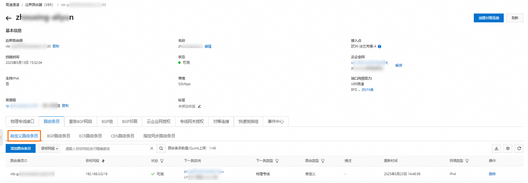Click 添加路由条目 button
This screenshot has width=528, height=183.
[21, 148]
